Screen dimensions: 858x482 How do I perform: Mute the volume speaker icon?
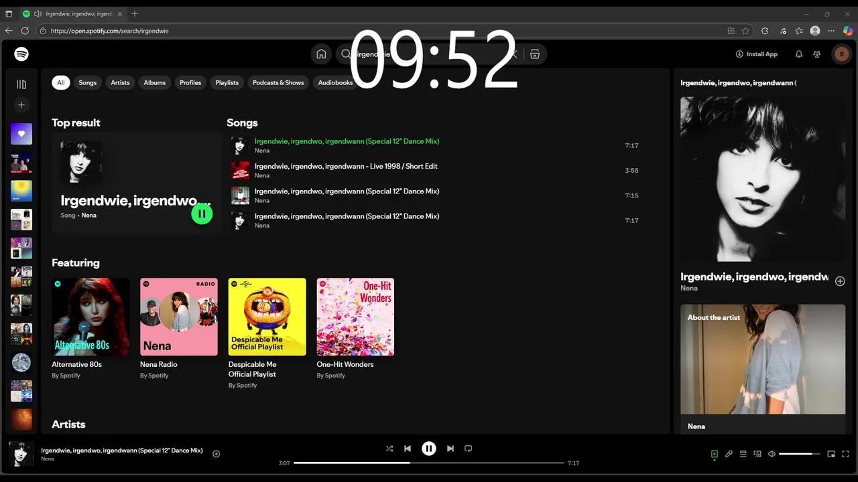(772, 454)
